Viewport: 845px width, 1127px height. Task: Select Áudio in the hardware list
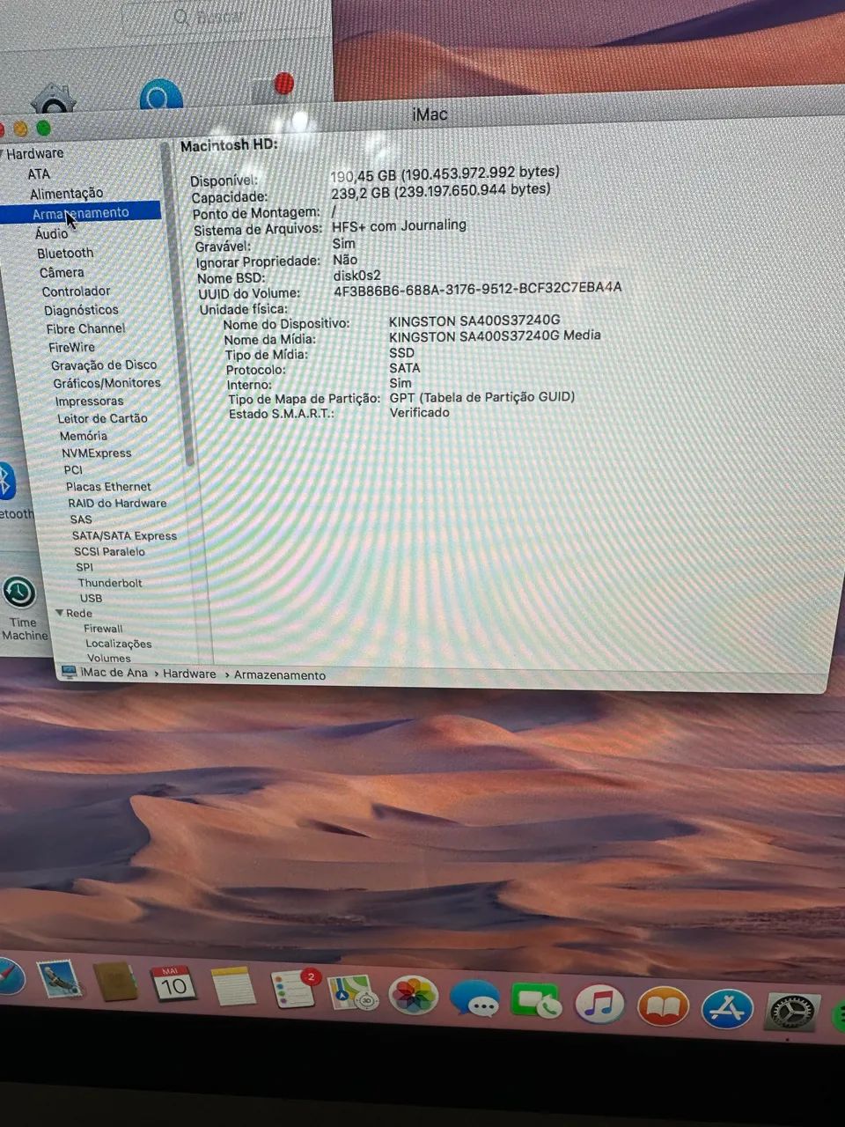coord(51,233)
